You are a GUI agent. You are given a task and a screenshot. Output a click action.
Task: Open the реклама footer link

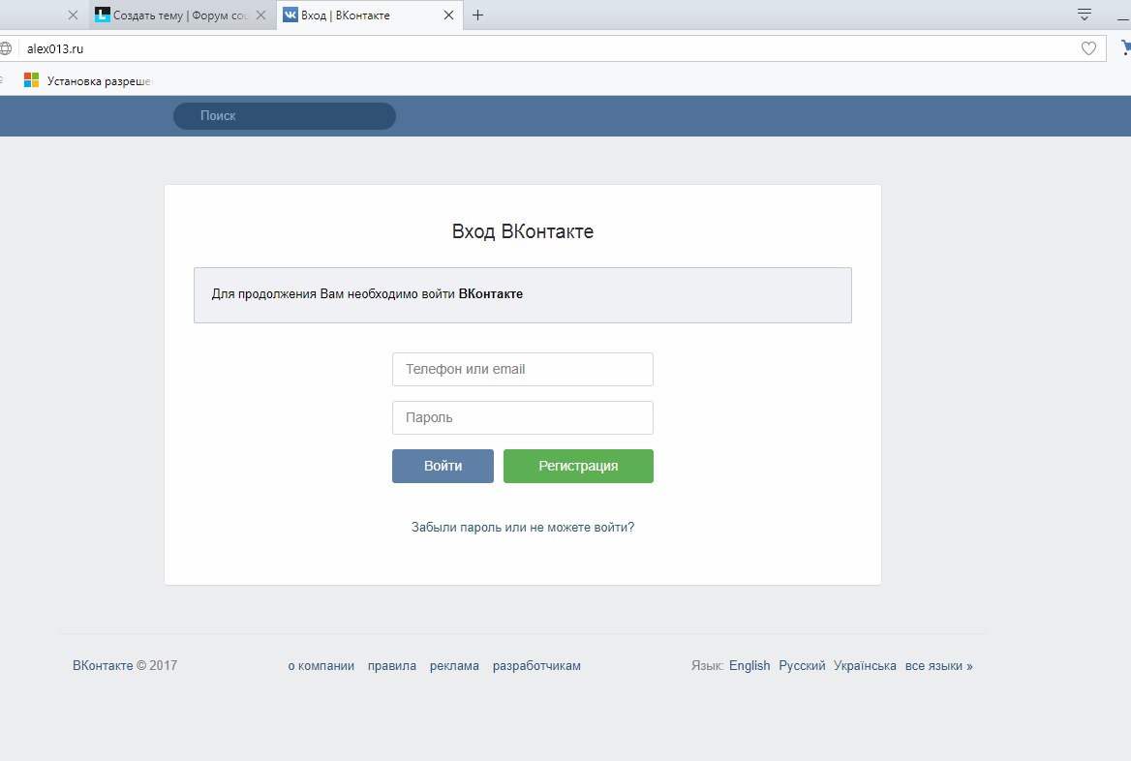tap(454, 666)
